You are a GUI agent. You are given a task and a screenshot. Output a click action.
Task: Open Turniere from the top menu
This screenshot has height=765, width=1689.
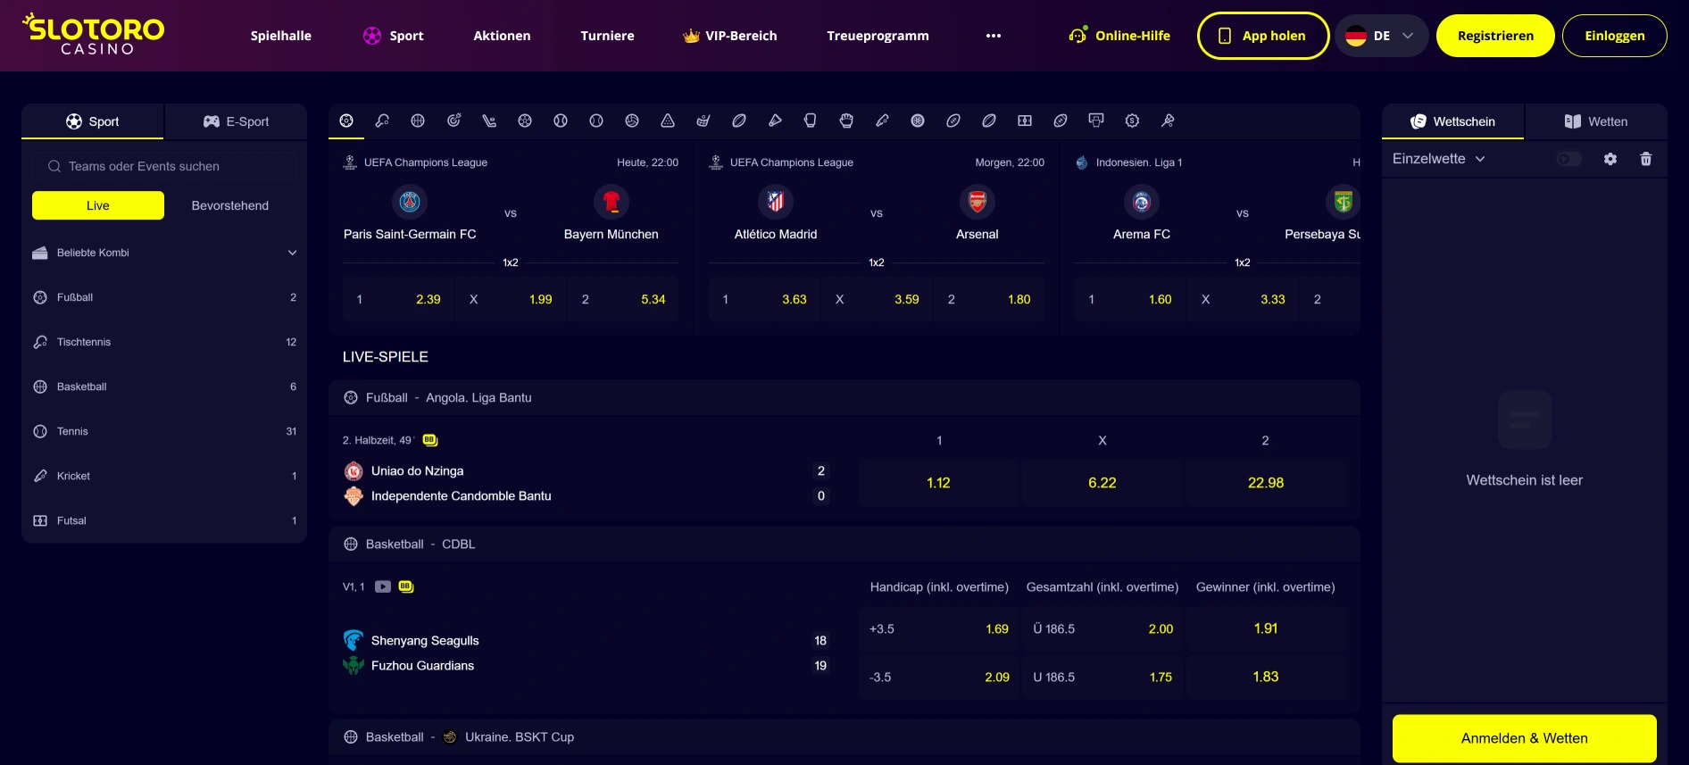(x=607, y=36)
